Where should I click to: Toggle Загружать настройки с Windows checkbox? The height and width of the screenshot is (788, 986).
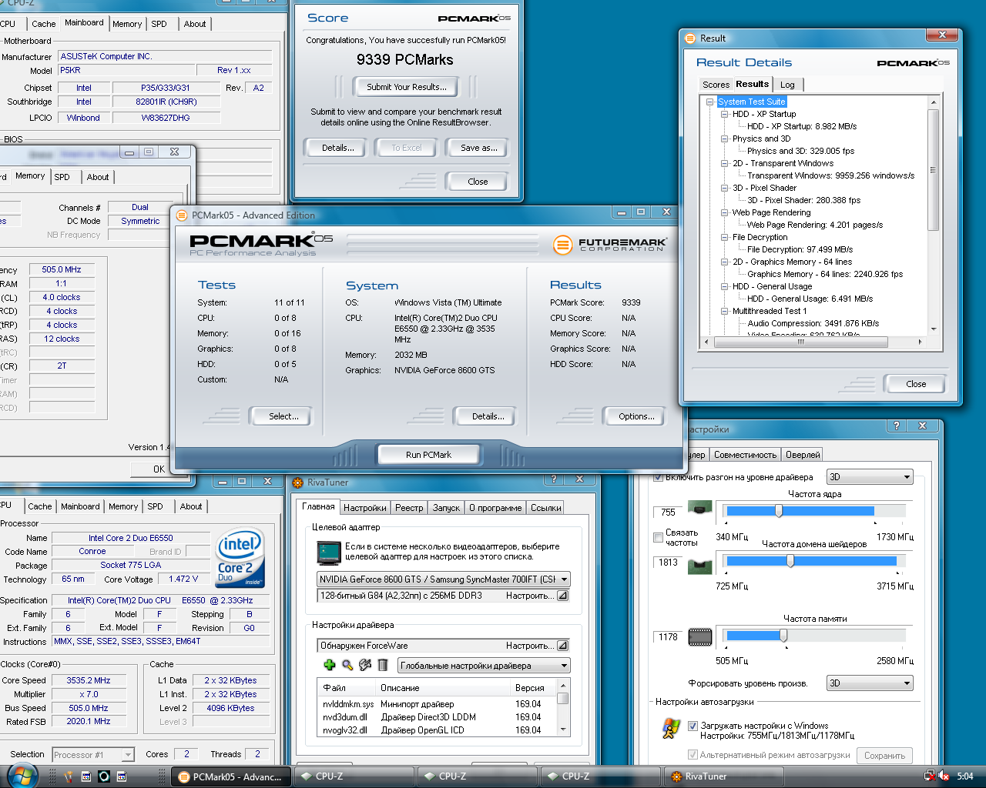coord(693,726)
